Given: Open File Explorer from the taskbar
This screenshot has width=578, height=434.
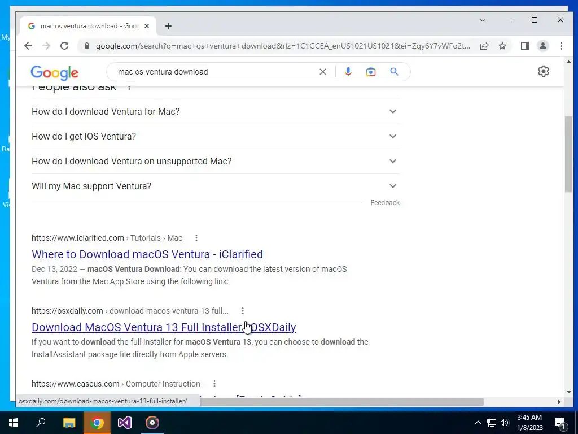Looking at the screenshot, I should (69, 423).
